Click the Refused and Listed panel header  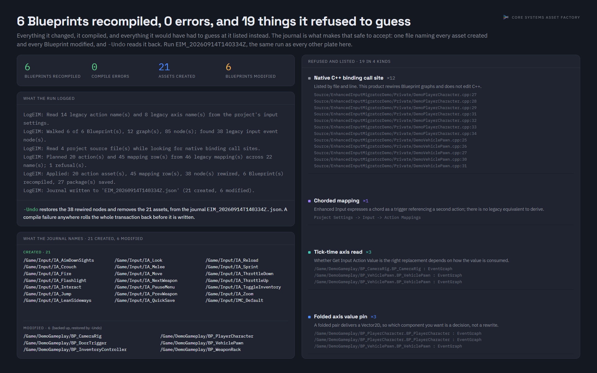349,62
